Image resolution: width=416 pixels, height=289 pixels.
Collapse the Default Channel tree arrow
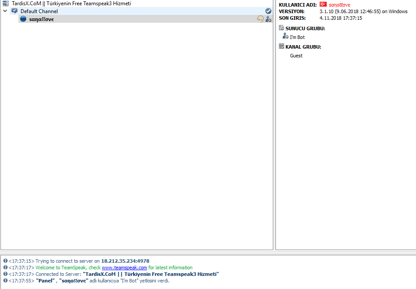[x=5, y=11]
